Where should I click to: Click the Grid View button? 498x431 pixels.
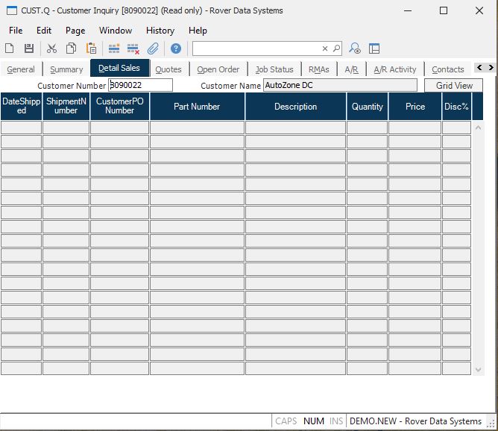coord(454,86)
